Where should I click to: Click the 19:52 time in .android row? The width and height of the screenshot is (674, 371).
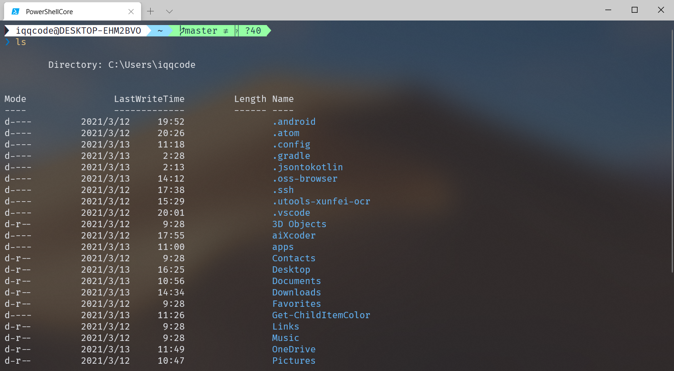171,122
